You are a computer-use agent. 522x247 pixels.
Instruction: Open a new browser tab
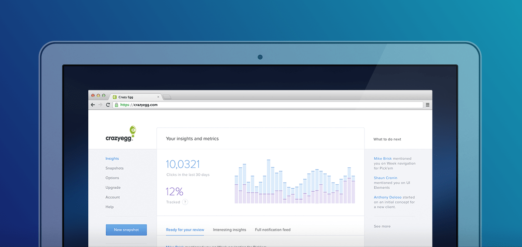(167, 97)
